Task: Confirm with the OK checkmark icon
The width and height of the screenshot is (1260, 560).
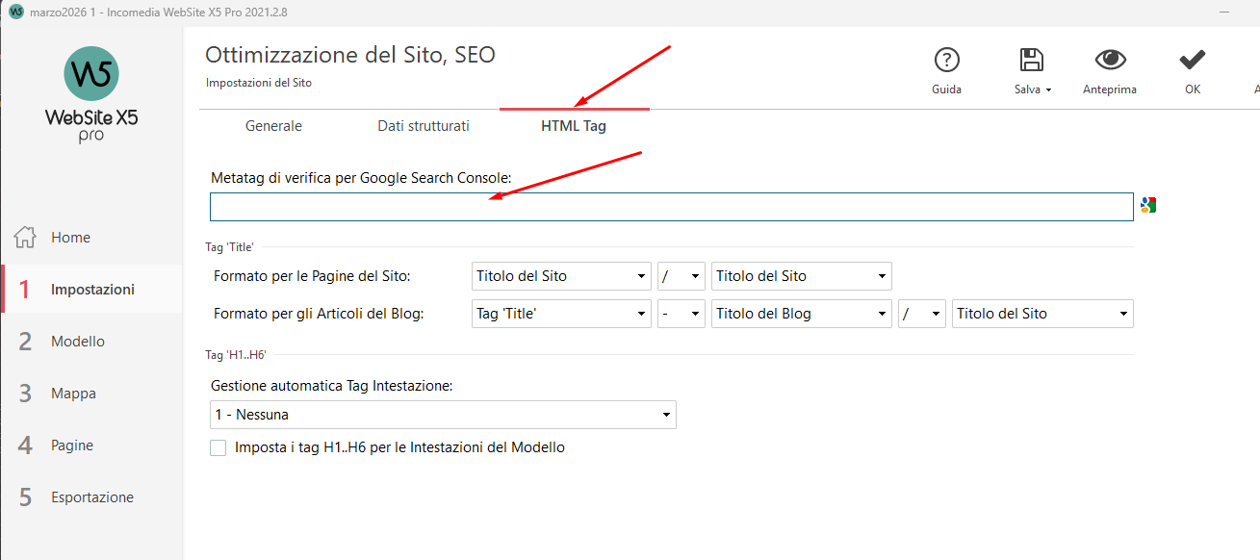Action: tap(1193, 60)
